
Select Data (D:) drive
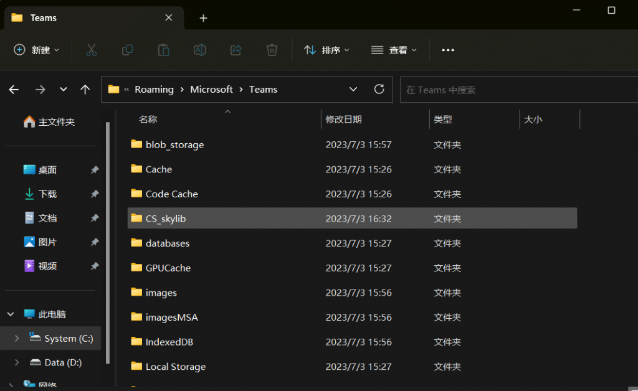pyautogui.click(x=55, y=362)
